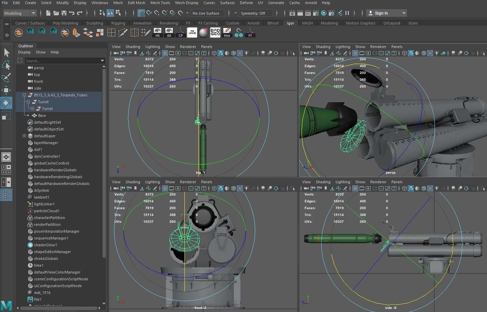Expand the defaultLayer node
The height and width of the screenshot is (312, 487).
[x=24, y=136]
